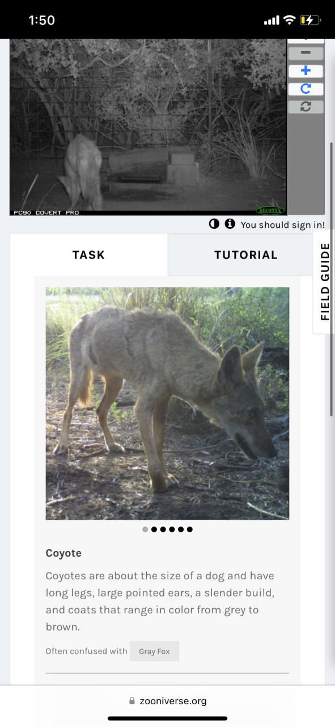The width and height of the screenshot is (335, 727).
Task: Zoom out of the camera trap image
Action: pyautogui.click(x=306, y=53)
